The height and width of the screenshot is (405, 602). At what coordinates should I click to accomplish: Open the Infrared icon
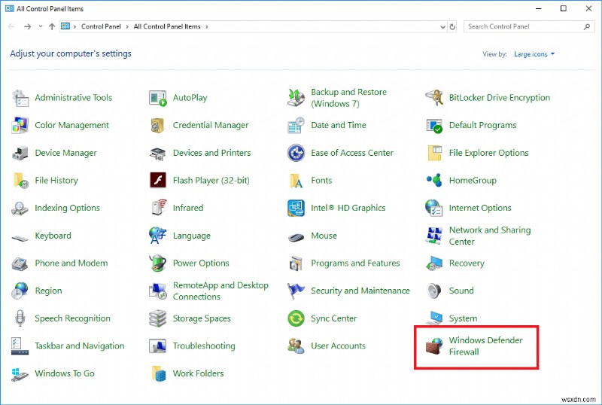(158, 208)
